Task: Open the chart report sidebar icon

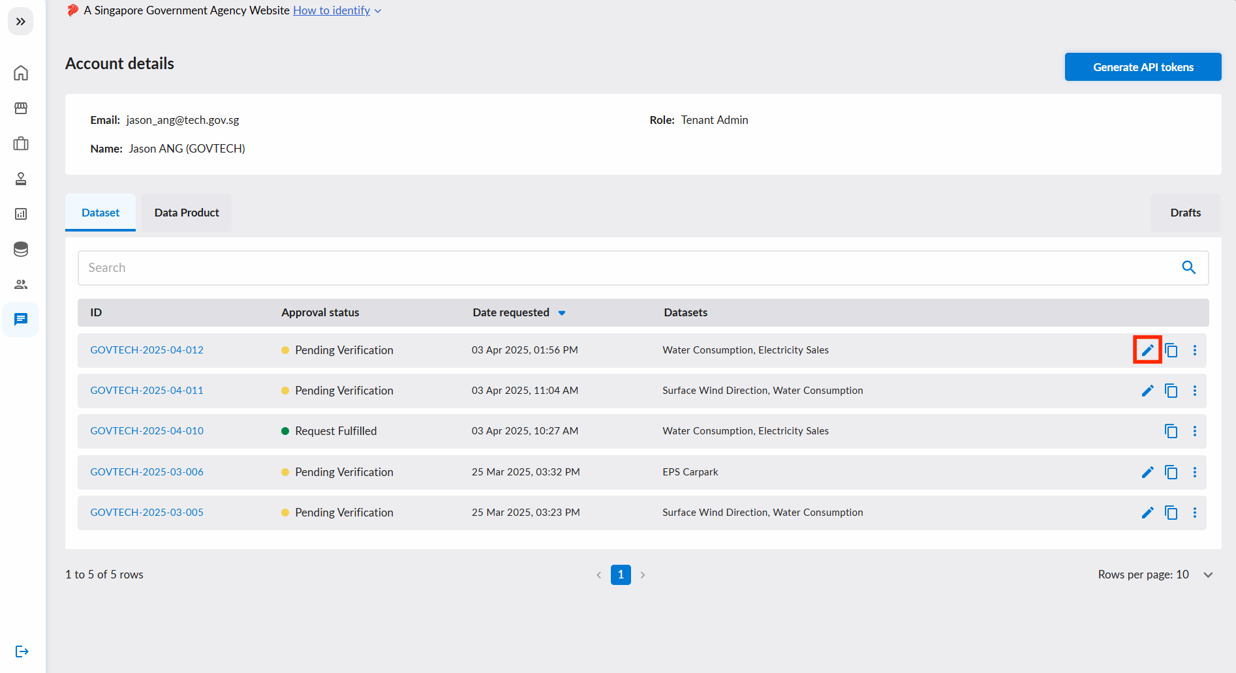Action: (21, 214)
